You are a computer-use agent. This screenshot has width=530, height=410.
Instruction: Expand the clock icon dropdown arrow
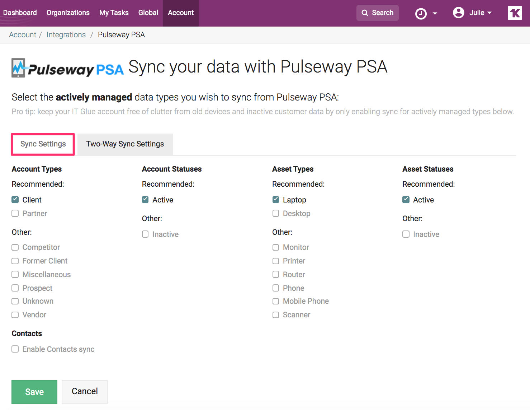(434, 13)
